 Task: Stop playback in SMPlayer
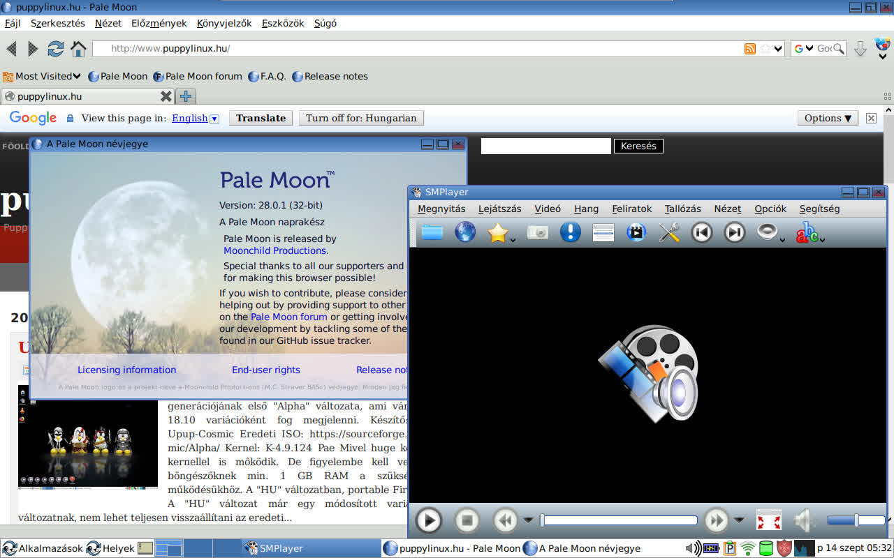pos(467,520)
